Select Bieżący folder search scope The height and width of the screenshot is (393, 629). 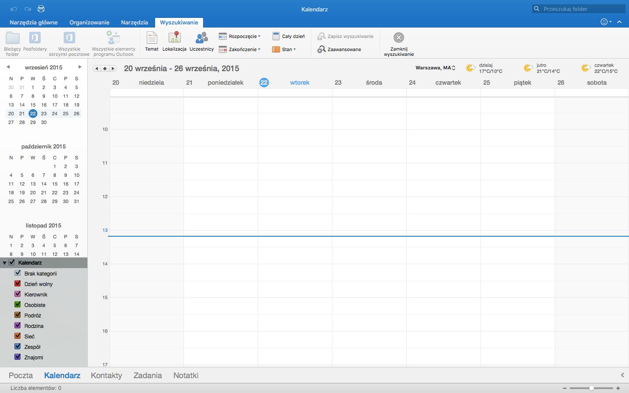[12, 44]
